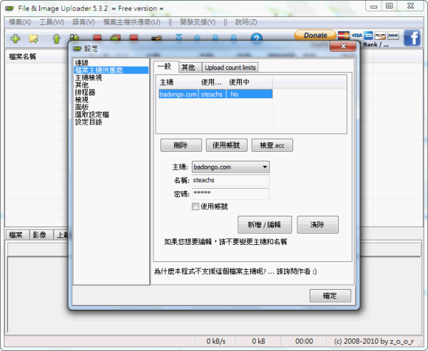Click the 刪除 delete button
Screen dimensions: 428x351
(x=181, y=145)
